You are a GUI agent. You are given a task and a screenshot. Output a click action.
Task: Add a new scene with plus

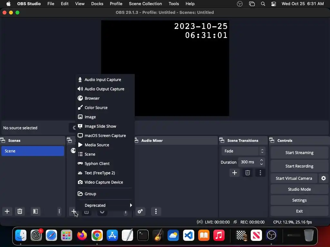[x=7, y=211]
